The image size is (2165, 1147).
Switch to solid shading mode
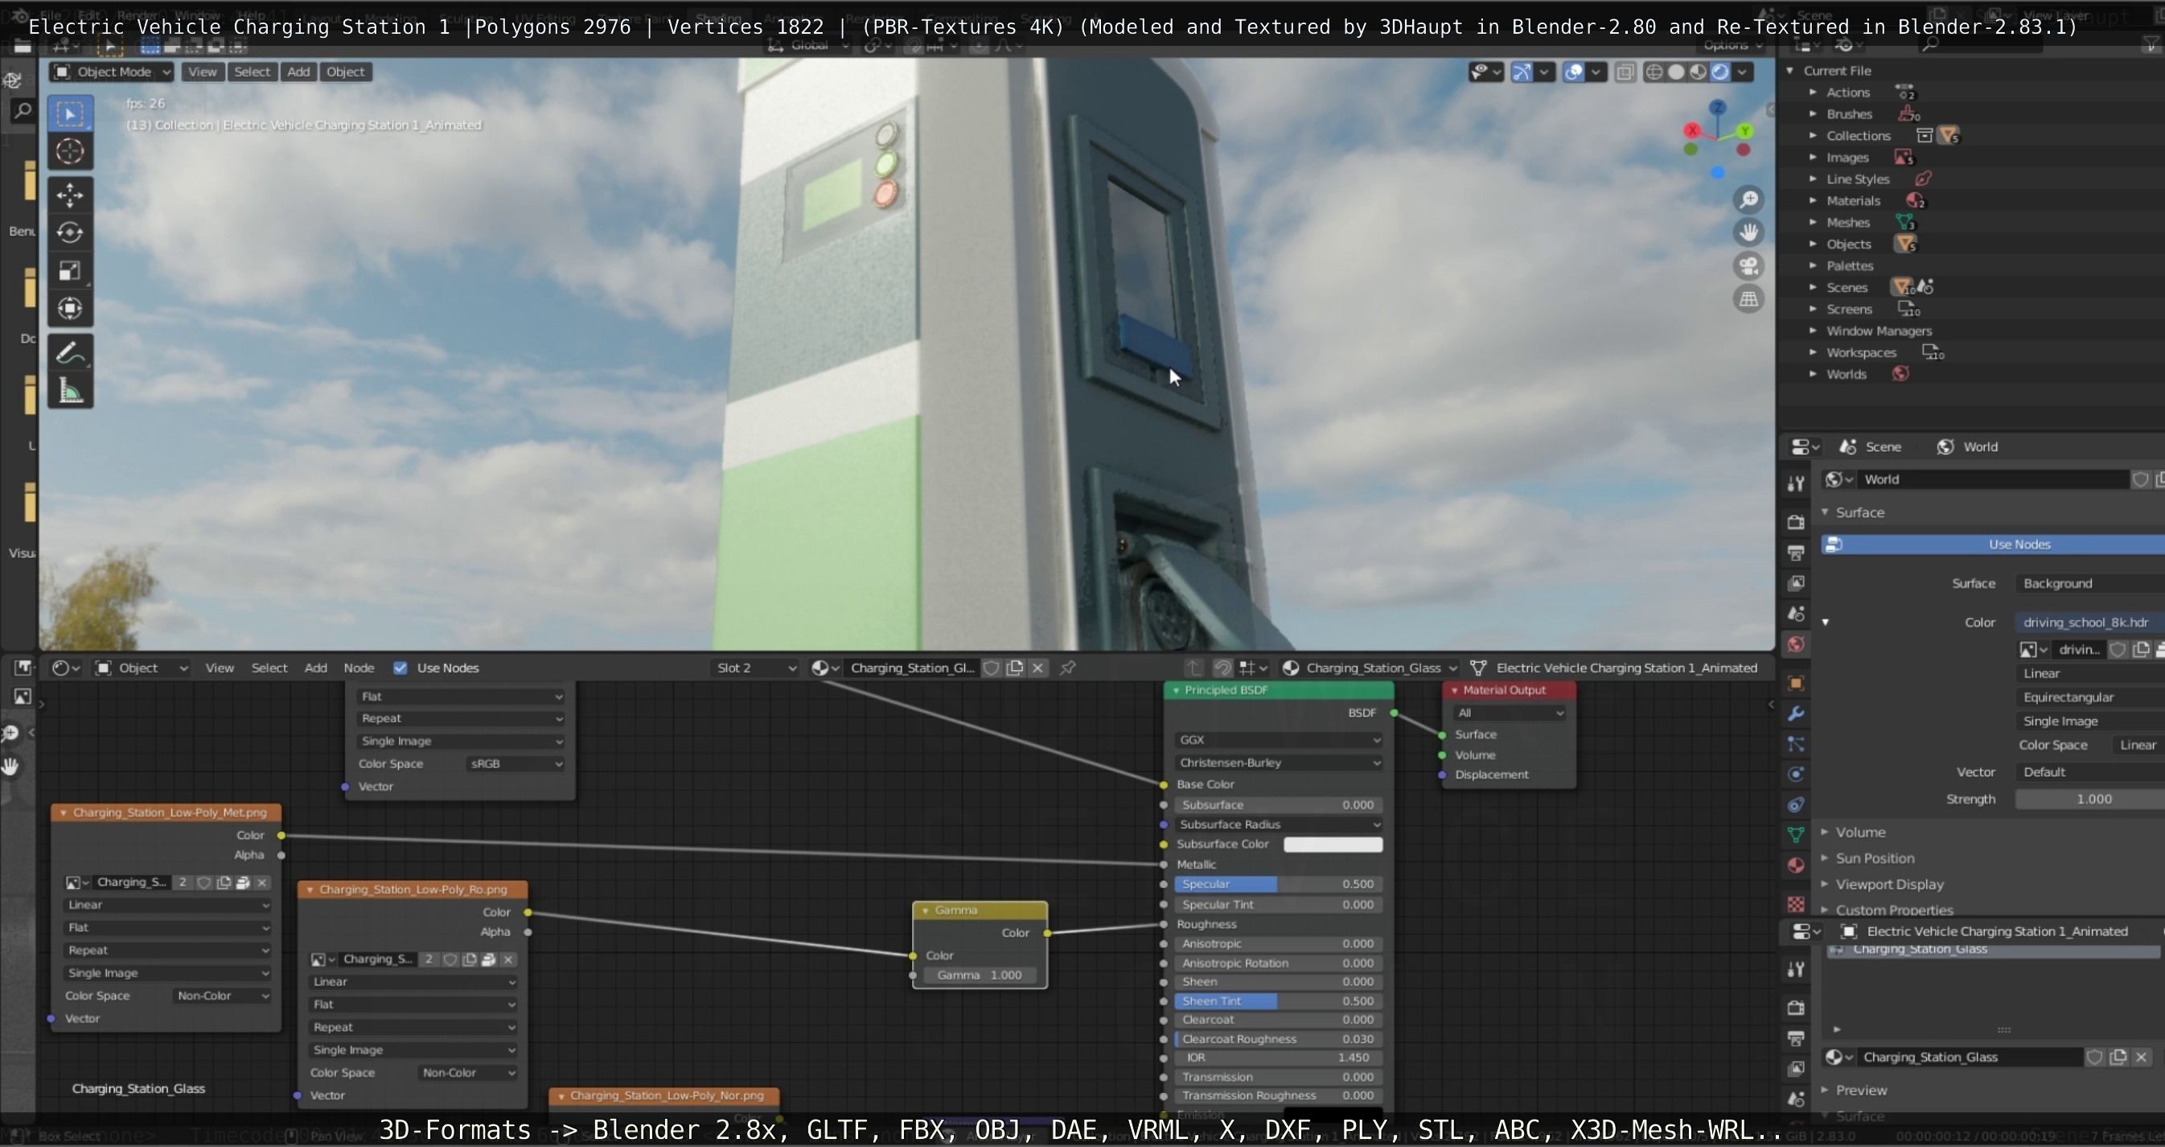[x=1676, y=72]
